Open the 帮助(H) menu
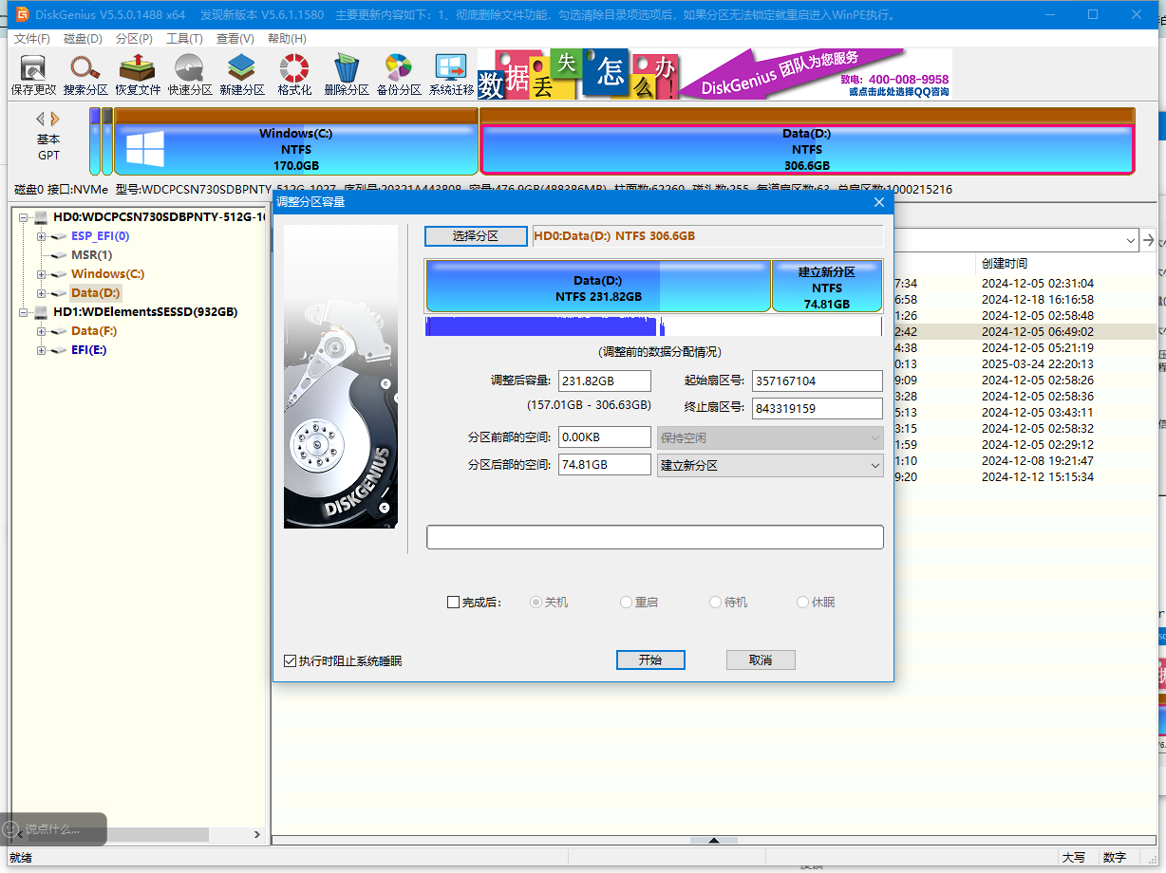The image size is (1166, 873). coord(287,39)
